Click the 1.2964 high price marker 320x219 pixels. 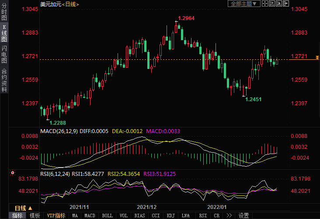(187, 19)
